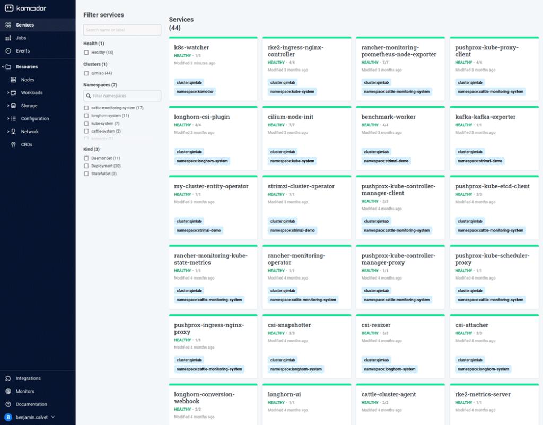The height and width of the screenshot is (425, 543).
Task: Check the cattle-monitoring-system (17) namespace
Action: pyautogui.click(x=86, y=108)
